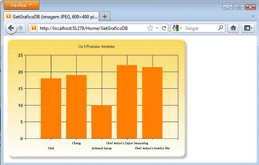Click into the localhost address bar
Viewport: 259px width, 165px height.
click(x=93, y=28)
